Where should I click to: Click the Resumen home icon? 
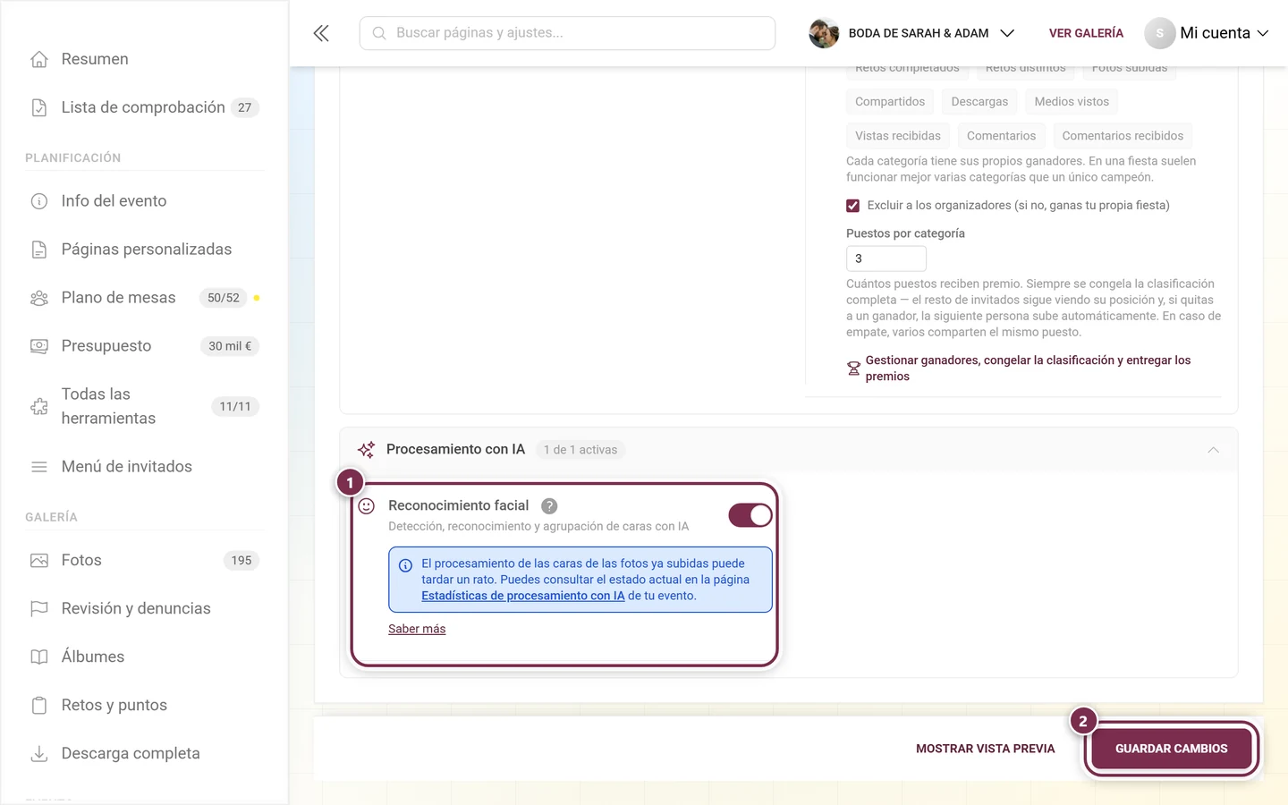(x=39, y=59)
